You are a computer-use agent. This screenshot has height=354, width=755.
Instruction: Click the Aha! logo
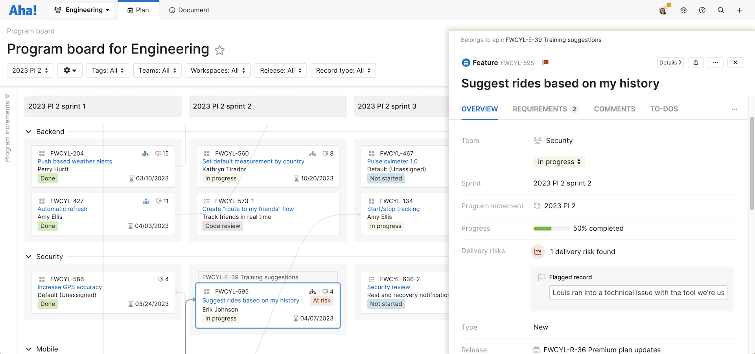click(x=22, y=10)
